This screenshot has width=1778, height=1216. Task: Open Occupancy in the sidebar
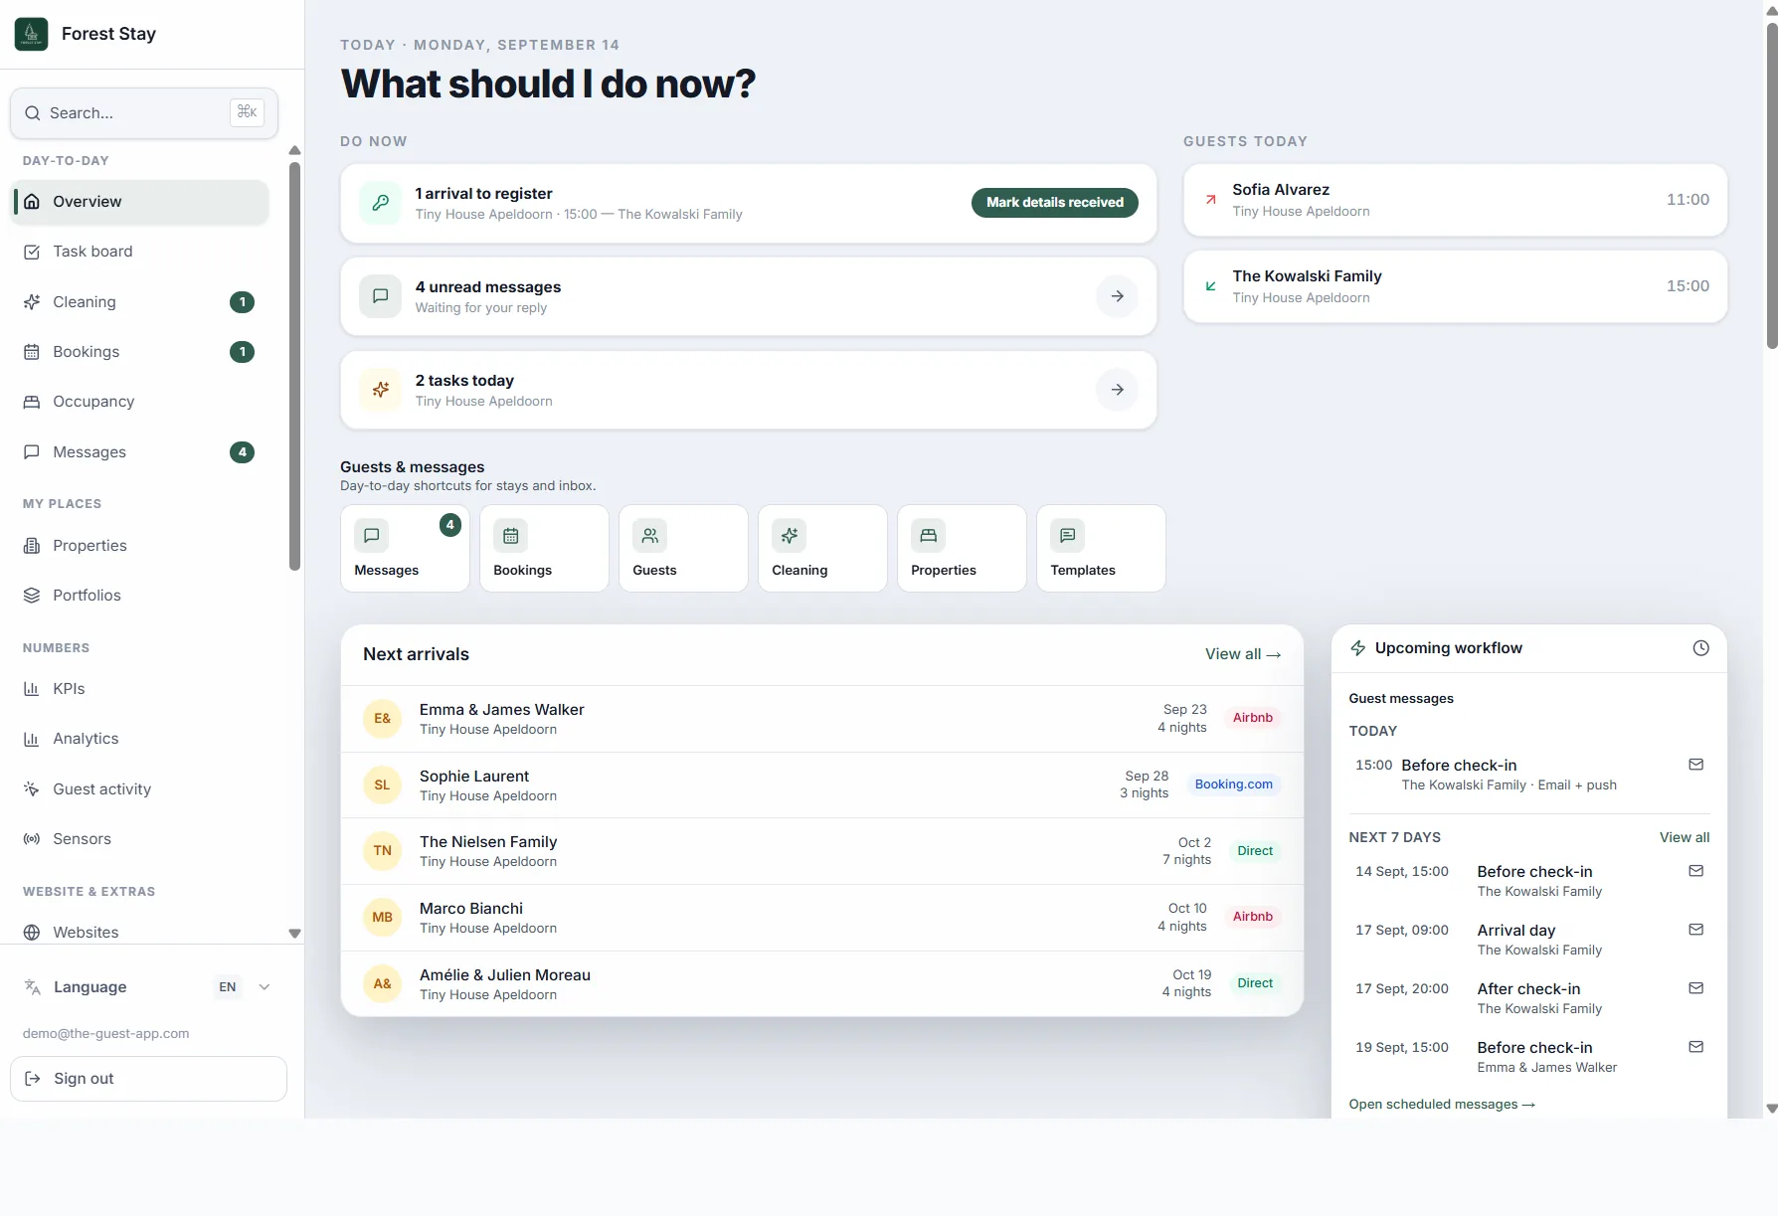click(x=139, y=402)
